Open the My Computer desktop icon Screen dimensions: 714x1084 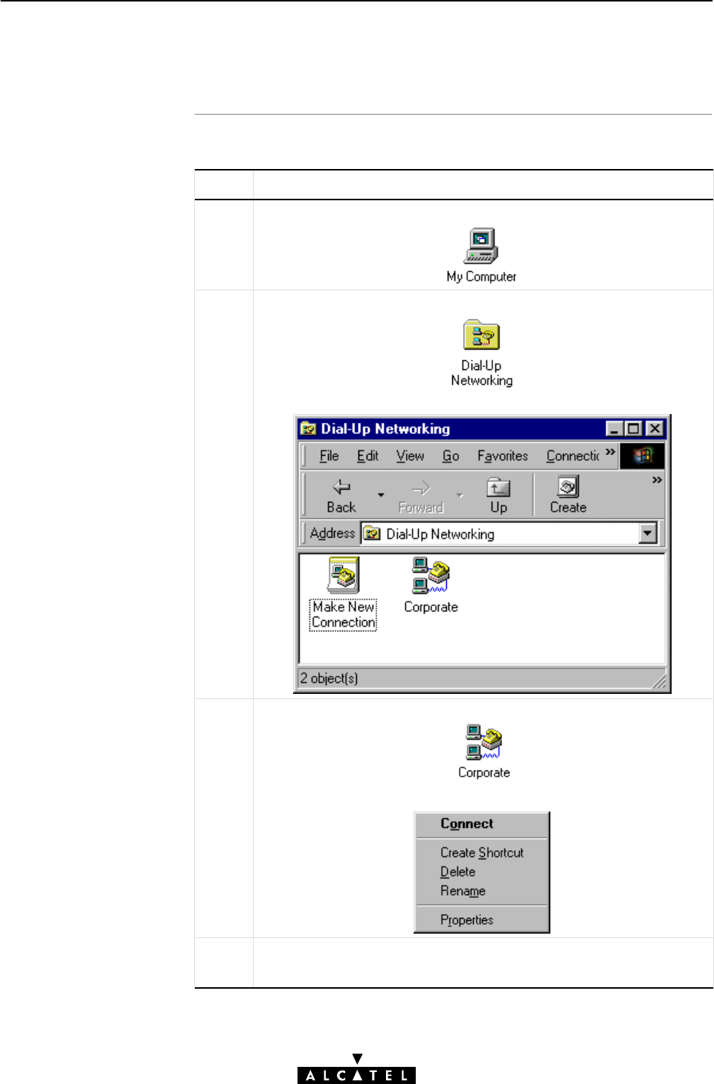(481, 255)
